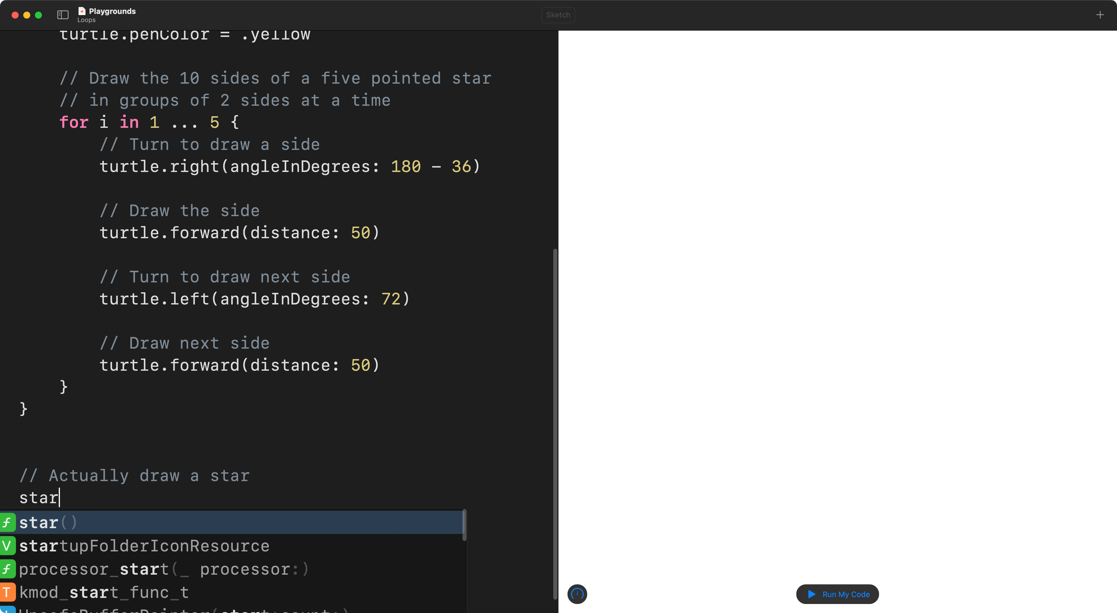The height and width of the screenshot is (613, 1117).
Task: Click the autocomplete list scrollbar thumb
Action: pyautogui.click(x=465, y=525)
